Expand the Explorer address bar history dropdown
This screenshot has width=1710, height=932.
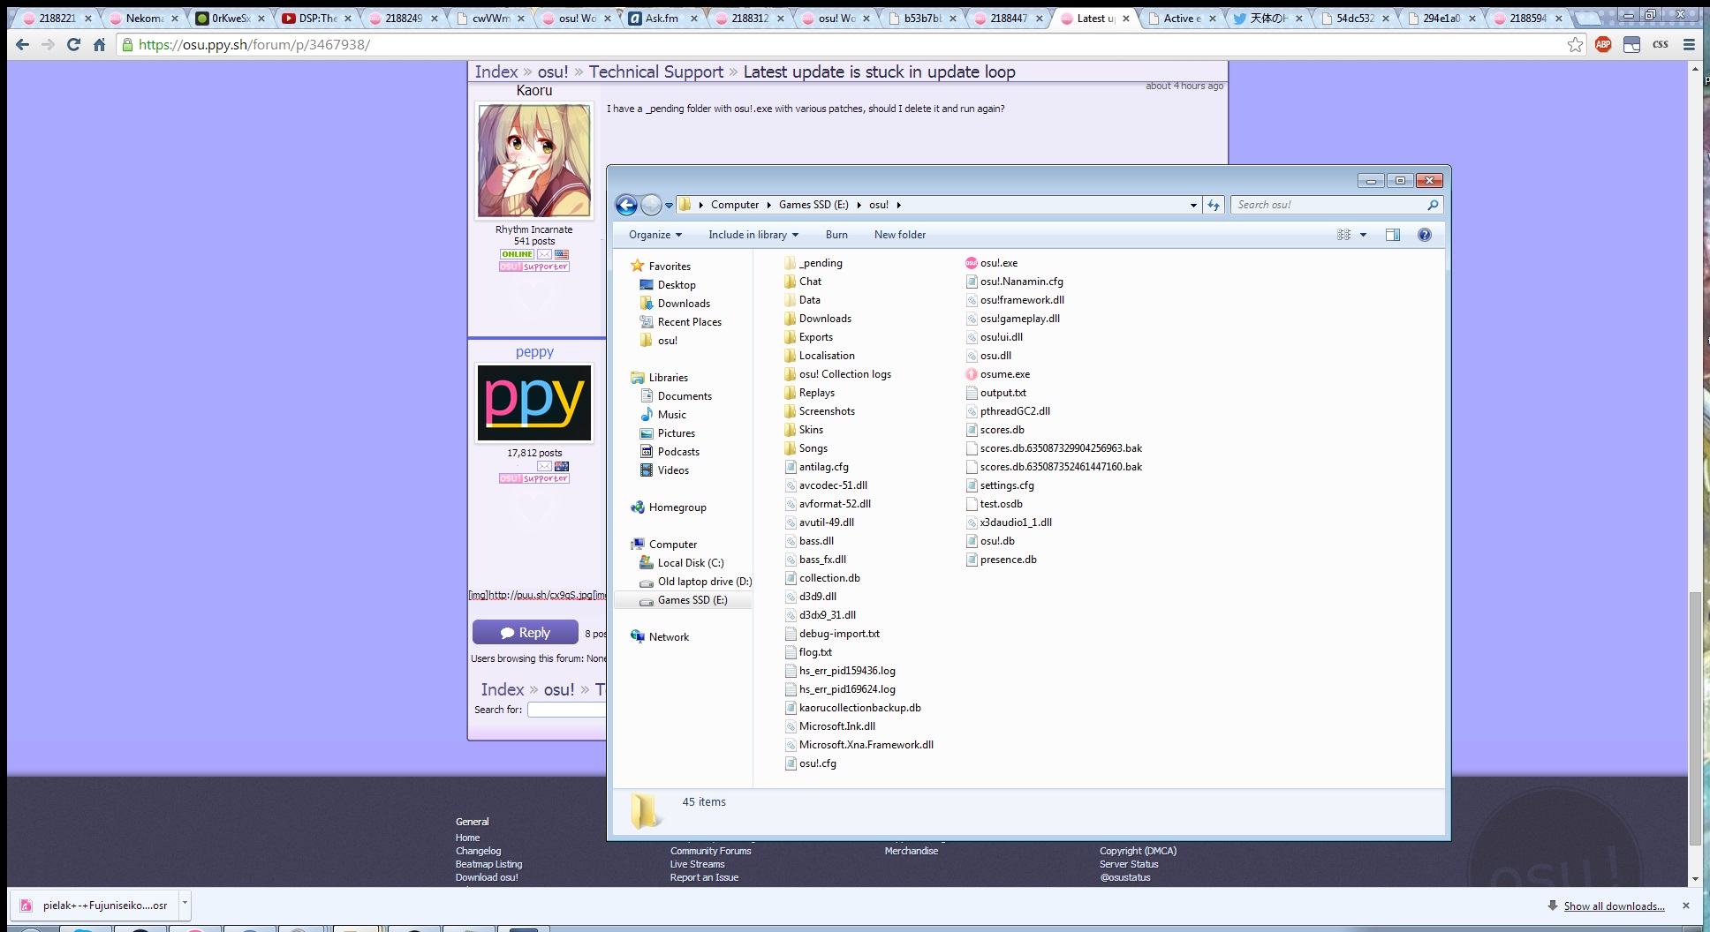(x=1193, y=205)
